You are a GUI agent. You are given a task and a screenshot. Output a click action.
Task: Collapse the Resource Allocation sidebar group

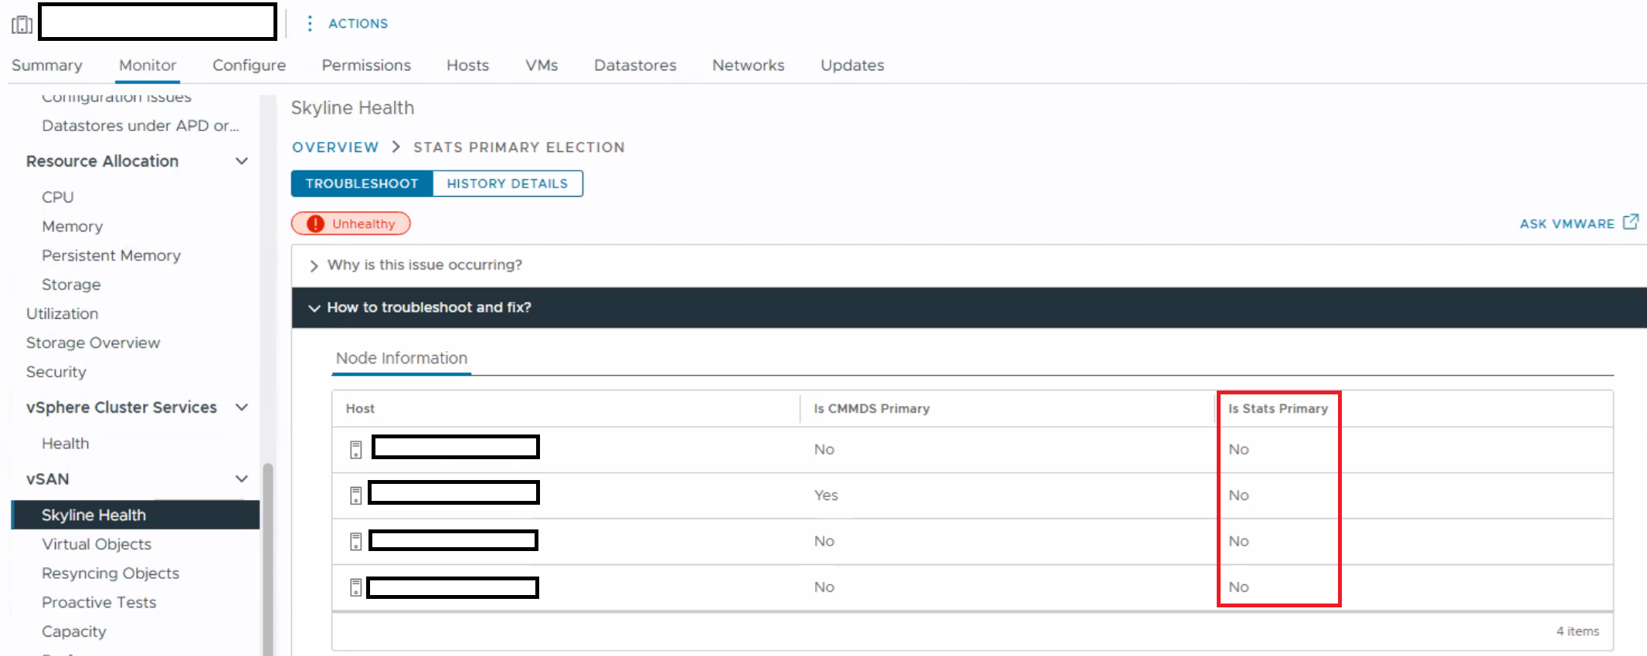tap(241, 161)
